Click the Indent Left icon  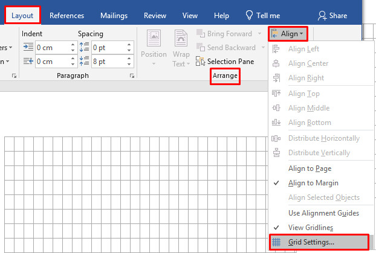tap(28, 47)
